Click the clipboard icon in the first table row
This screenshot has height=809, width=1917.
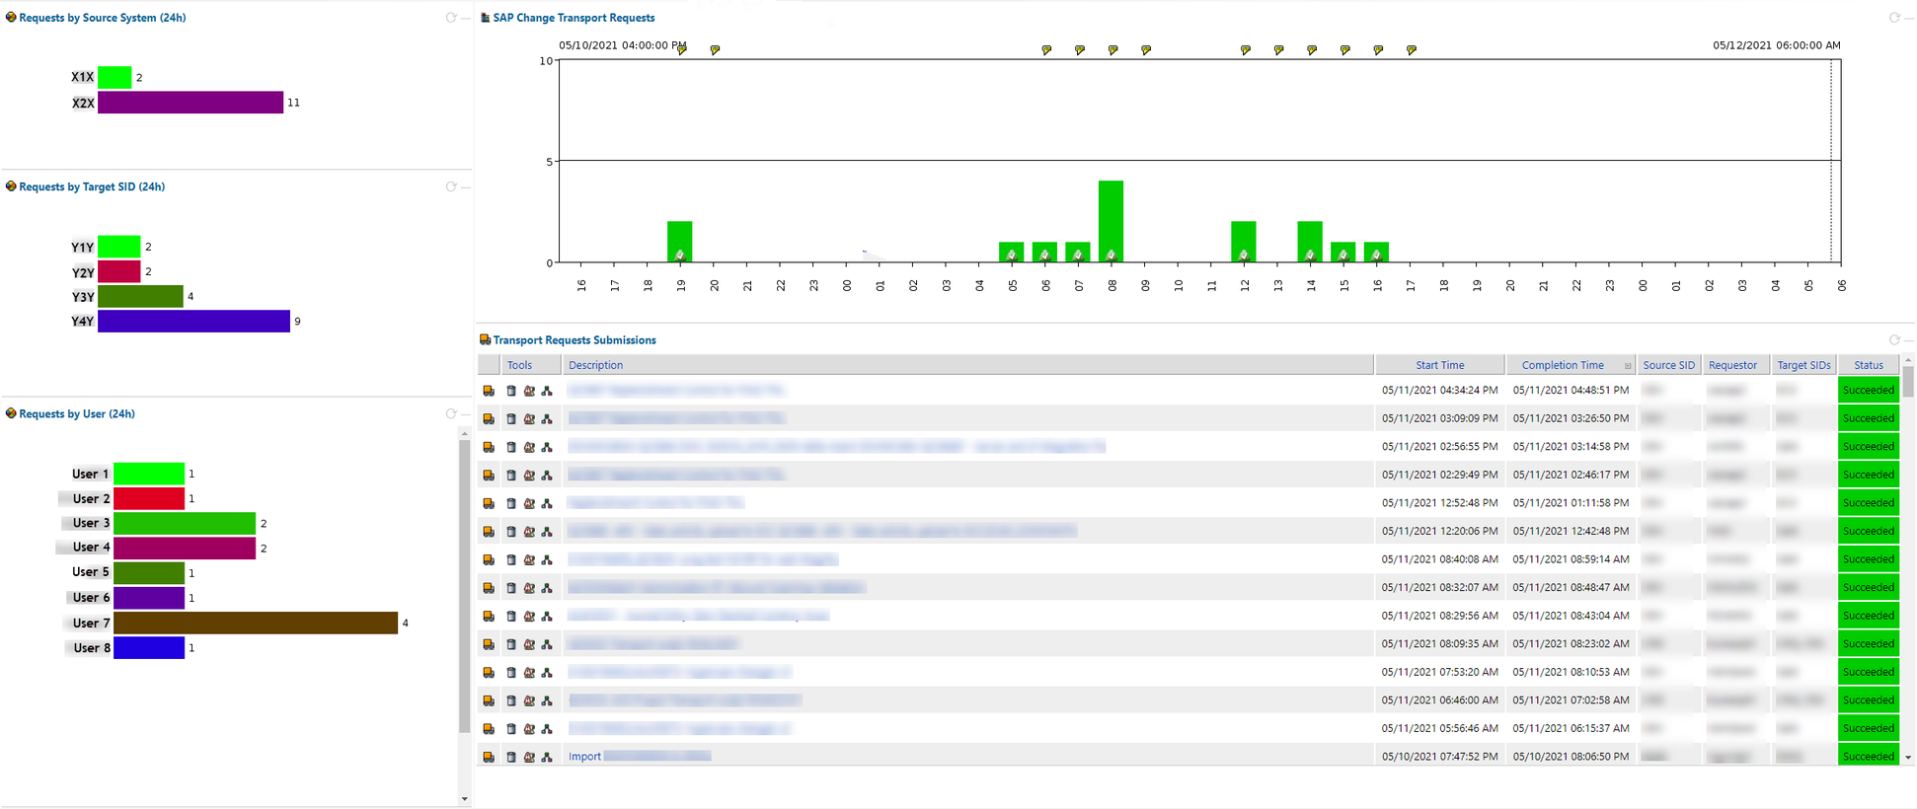(x=511, y=391)
